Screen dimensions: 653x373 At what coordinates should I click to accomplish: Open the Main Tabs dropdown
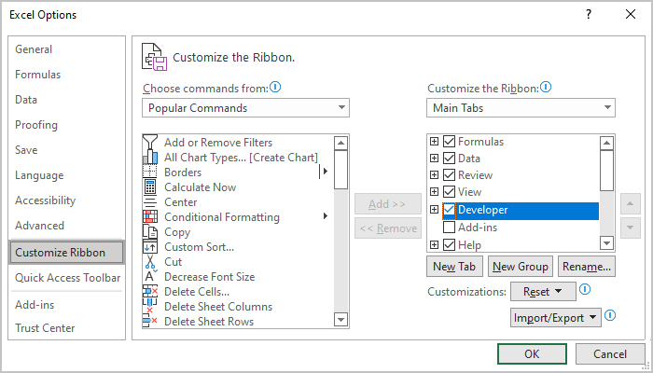(521, 108)
